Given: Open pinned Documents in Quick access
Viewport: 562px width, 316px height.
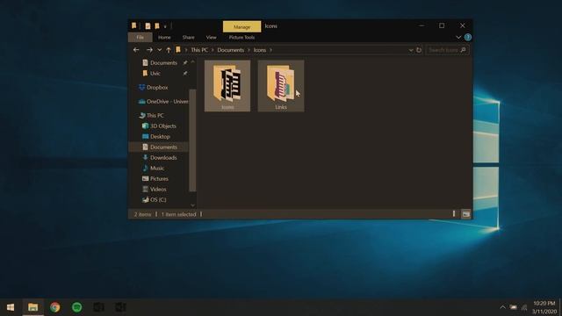Looking at the screenshot, I should click(163, 62).
